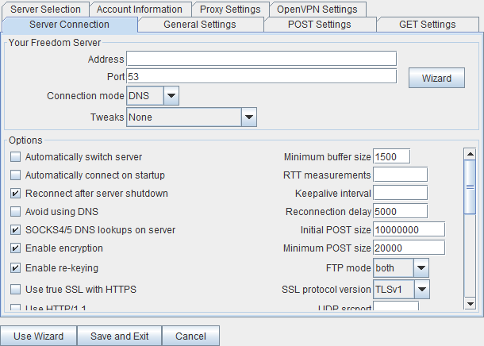The height and width of the screenshot is (346, 484).
Task: Click the options scrollbar down arrow
Action: coord(470,304)
